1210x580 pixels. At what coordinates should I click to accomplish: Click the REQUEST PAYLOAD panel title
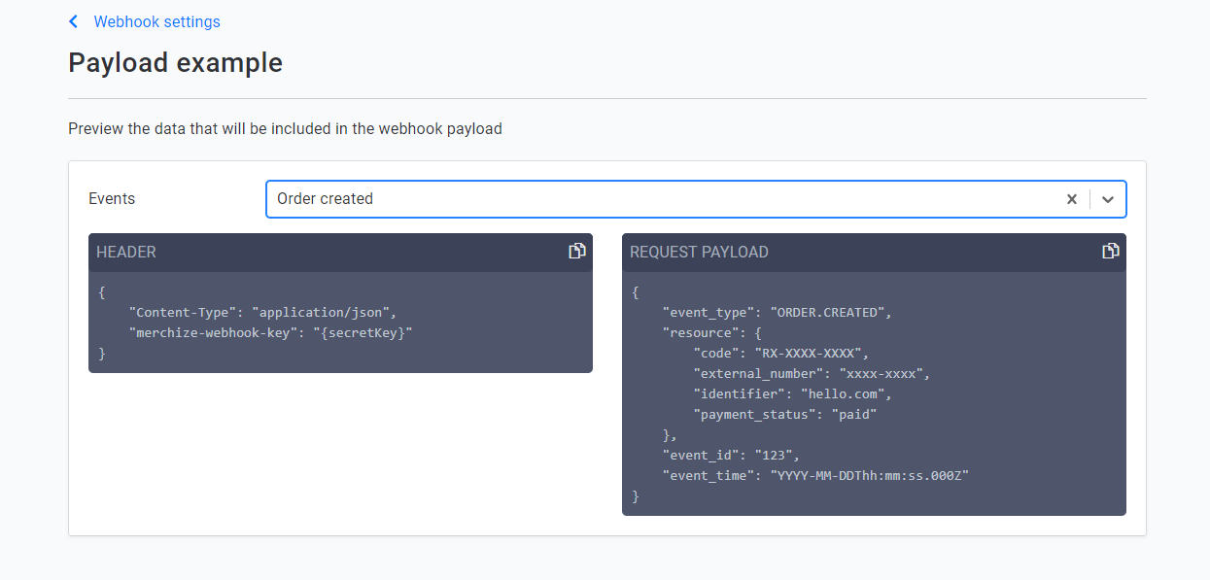pyautogui.click(x=699, y=252)
